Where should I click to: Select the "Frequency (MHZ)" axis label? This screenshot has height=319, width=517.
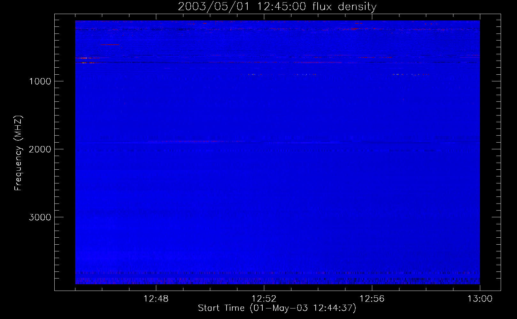[18, 153]
